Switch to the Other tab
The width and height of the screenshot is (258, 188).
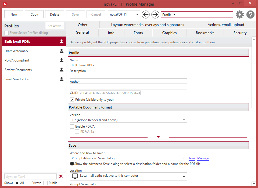(x=83, y=25)
